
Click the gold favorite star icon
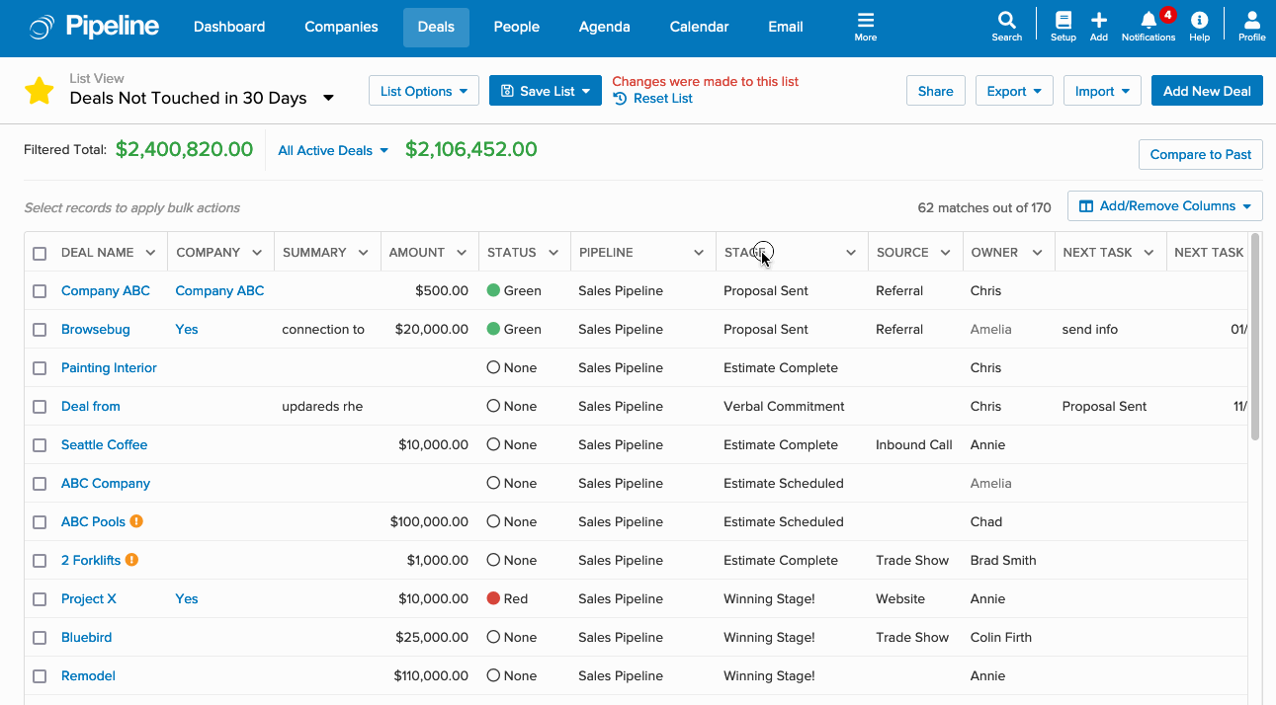click(x=40, y=91)
